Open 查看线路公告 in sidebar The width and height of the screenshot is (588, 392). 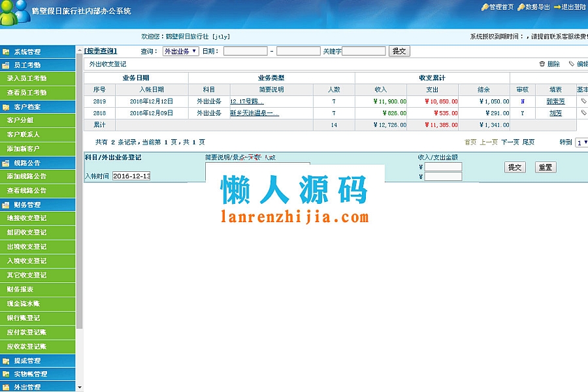click(37, 191)
